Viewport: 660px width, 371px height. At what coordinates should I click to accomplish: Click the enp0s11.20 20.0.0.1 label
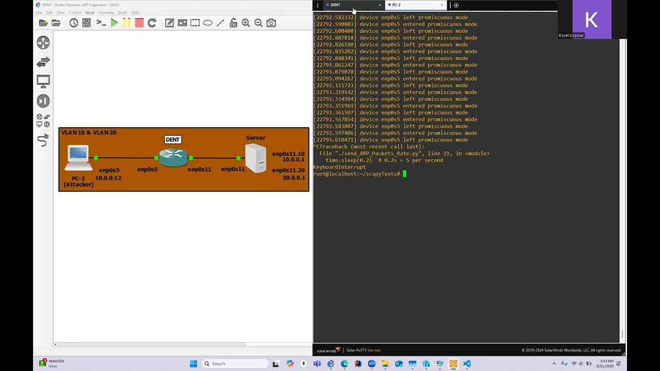288,174
